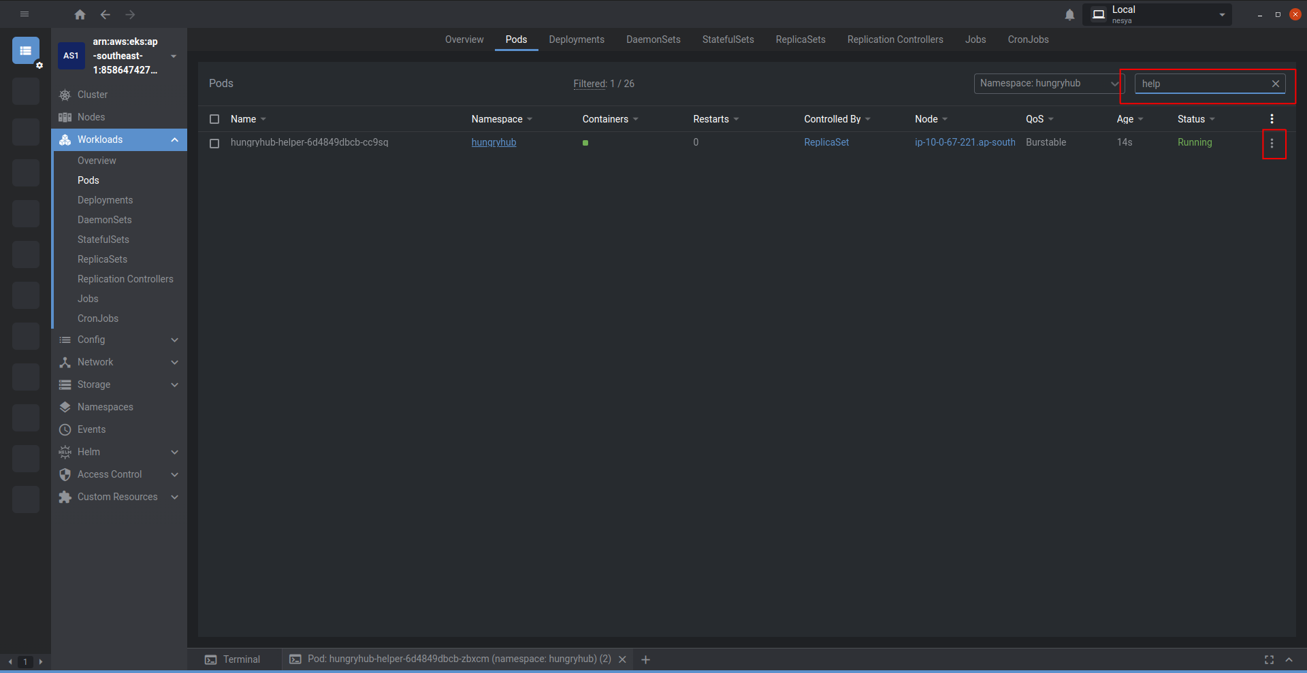1307x673 pixels.
Task: Add a new dock tab with the plus icon
Action: point(645,659)
